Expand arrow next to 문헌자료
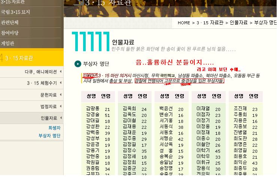277x177 pixels. point(61,95)
